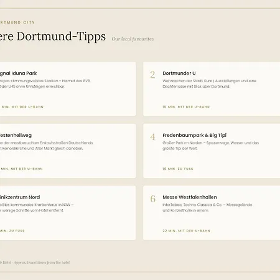This screenshot has width=280, height=280.
Task: Open the Iduna Park card title
Action: (18, 73)
